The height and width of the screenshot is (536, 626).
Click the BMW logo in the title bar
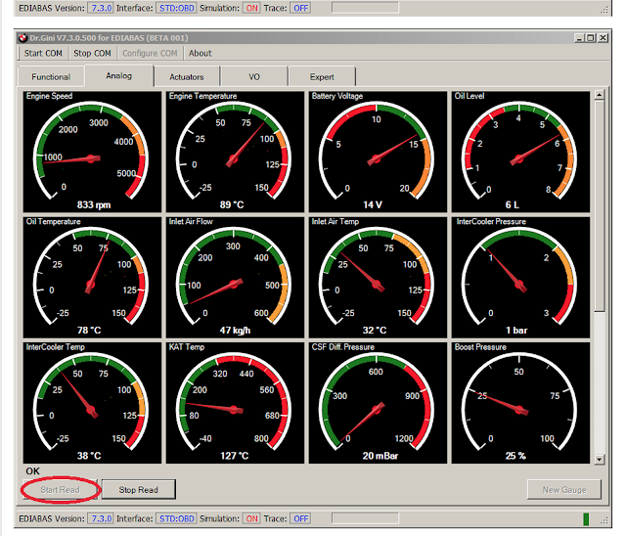tap(23, 38)
